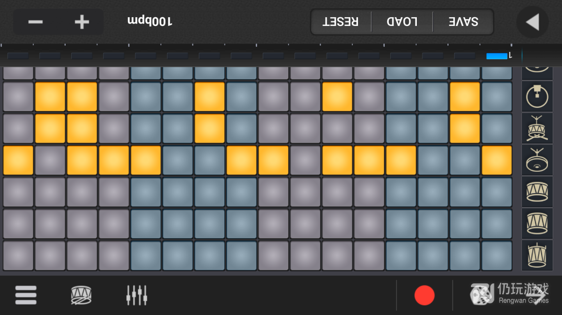This screenshot has height=315, width=562.
Task: Select the snare drum with sticks icon
Action: pos(537,128)
